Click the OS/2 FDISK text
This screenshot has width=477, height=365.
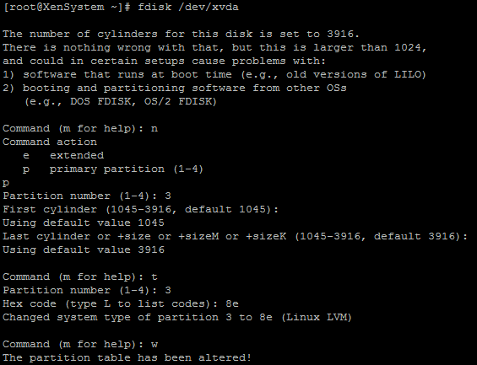point(177,101)
